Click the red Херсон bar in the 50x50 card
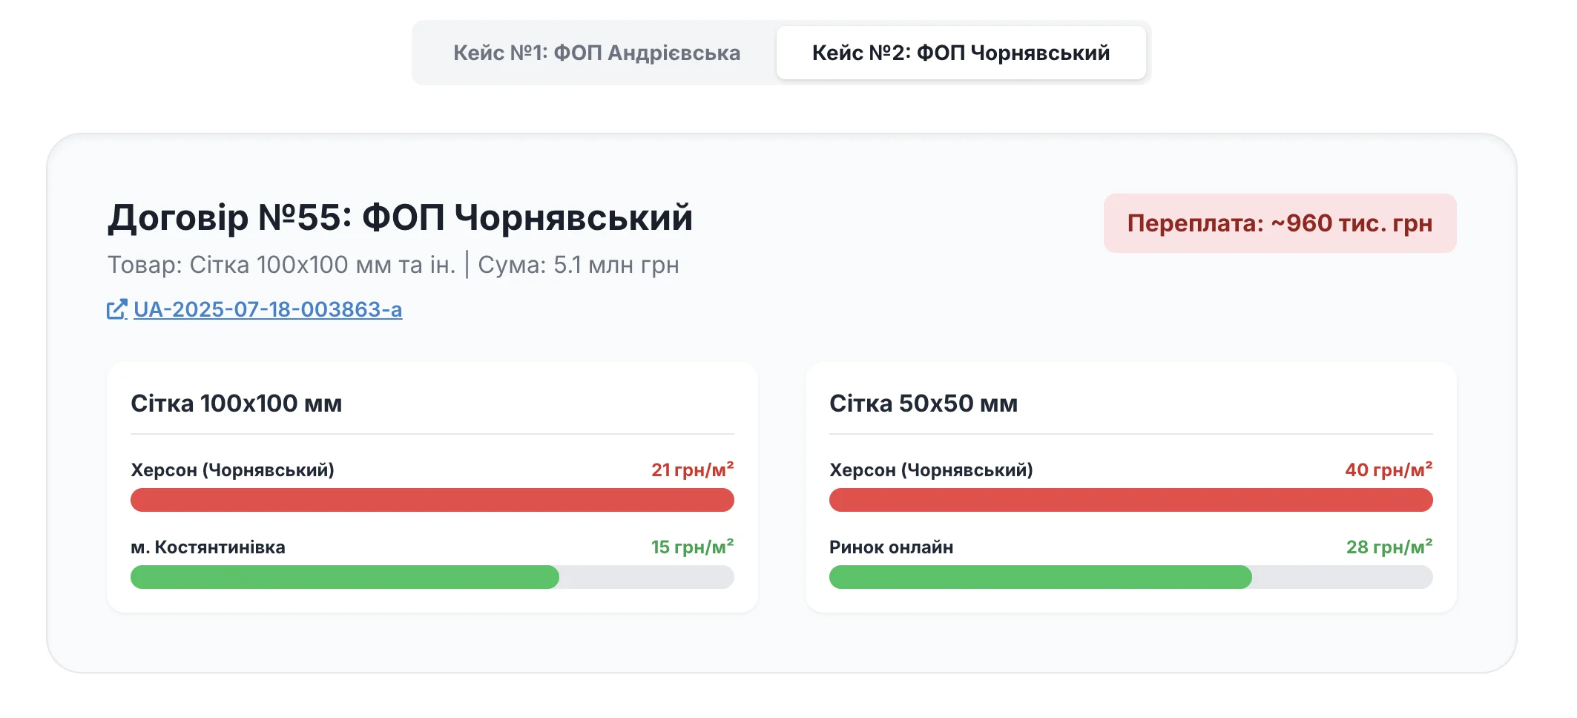 1130,500
